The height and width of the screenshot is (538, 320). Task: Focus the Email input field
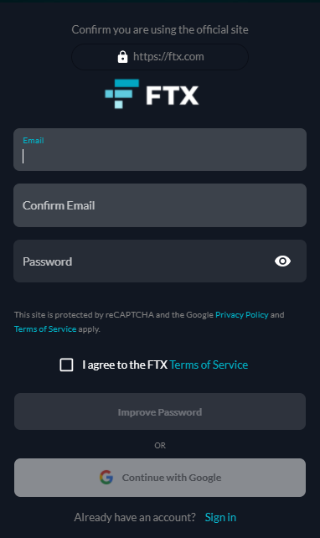click(160, 150)
